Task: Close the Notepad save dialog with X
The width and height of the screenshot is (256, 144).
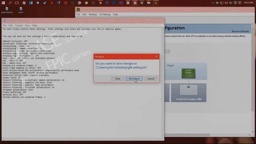Action: (x=156, y=56)
